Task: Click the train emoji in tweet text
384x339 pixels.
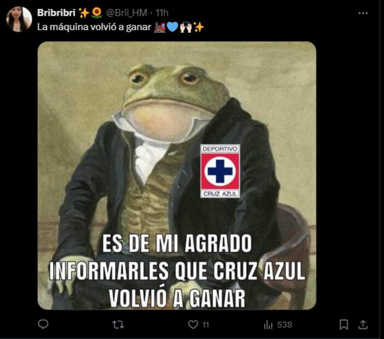Action: 160,27
